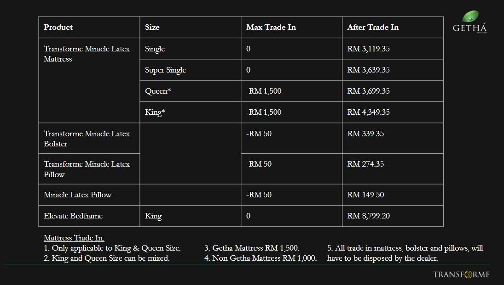Select the RM 3,119.35 price cell

point(368,49)
